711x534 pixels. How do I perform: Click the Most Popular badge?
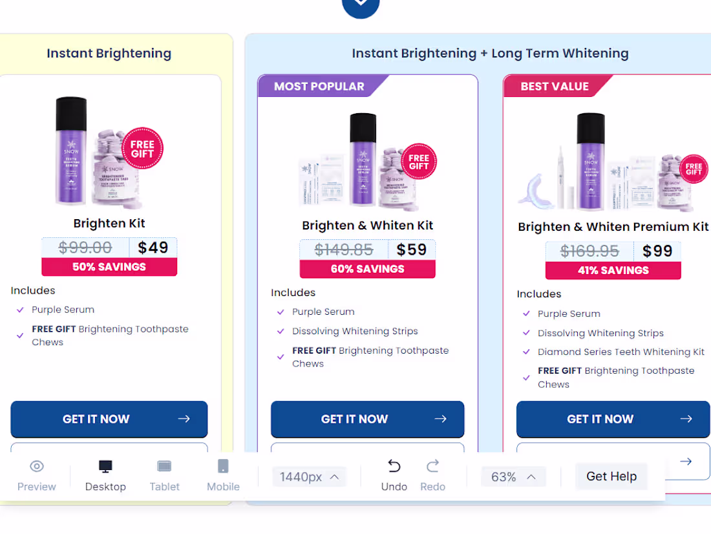click(x=319, y=87)
